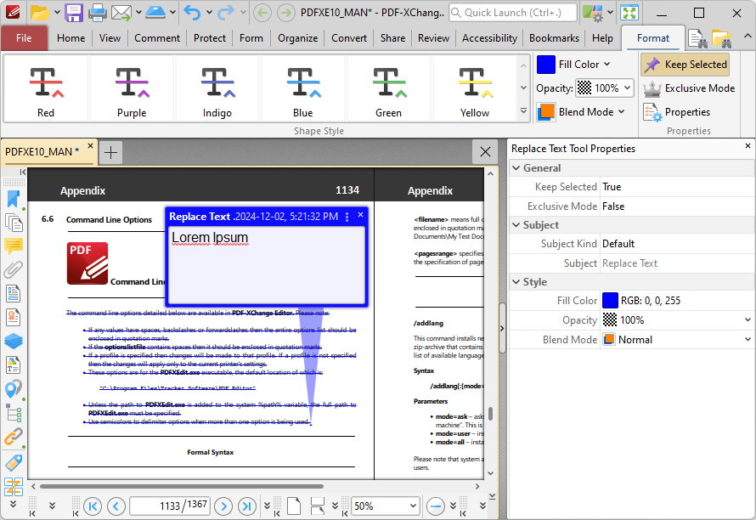Open the Layers pane from sidebar
The height and width of the screenshot is (520, 756).
point(13,341)
